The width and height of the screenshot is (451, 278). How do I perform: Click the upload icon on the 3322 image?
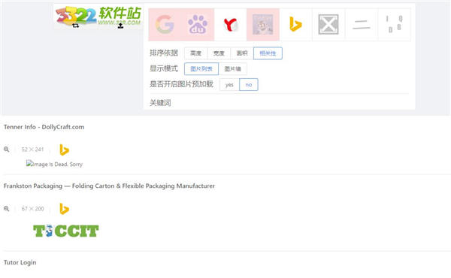coord(120,26)
